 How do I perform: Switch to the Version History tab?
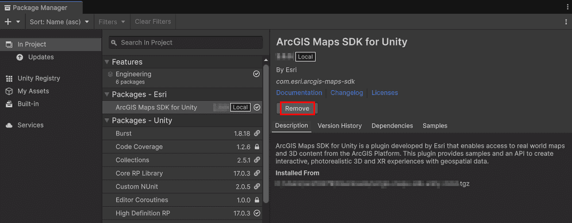pos(340,126)
